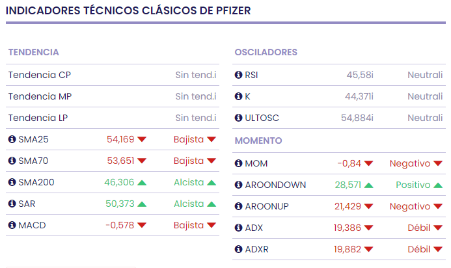Viewport: 451px width, 268px height.
Task: Open the SMA200 info icon
Action: click(12, 182)
